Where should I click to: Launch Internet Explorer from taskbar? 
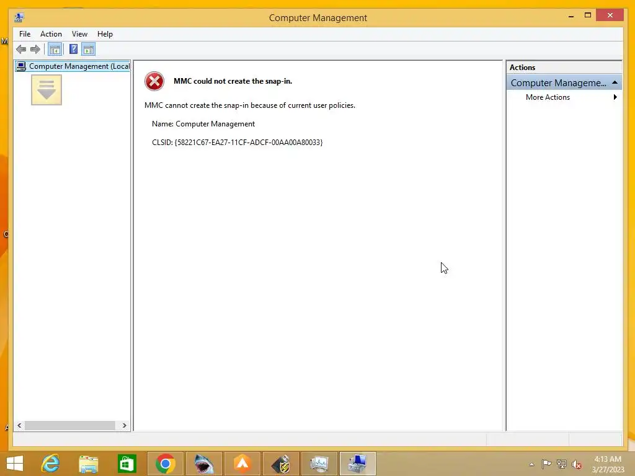coord(51,464)
